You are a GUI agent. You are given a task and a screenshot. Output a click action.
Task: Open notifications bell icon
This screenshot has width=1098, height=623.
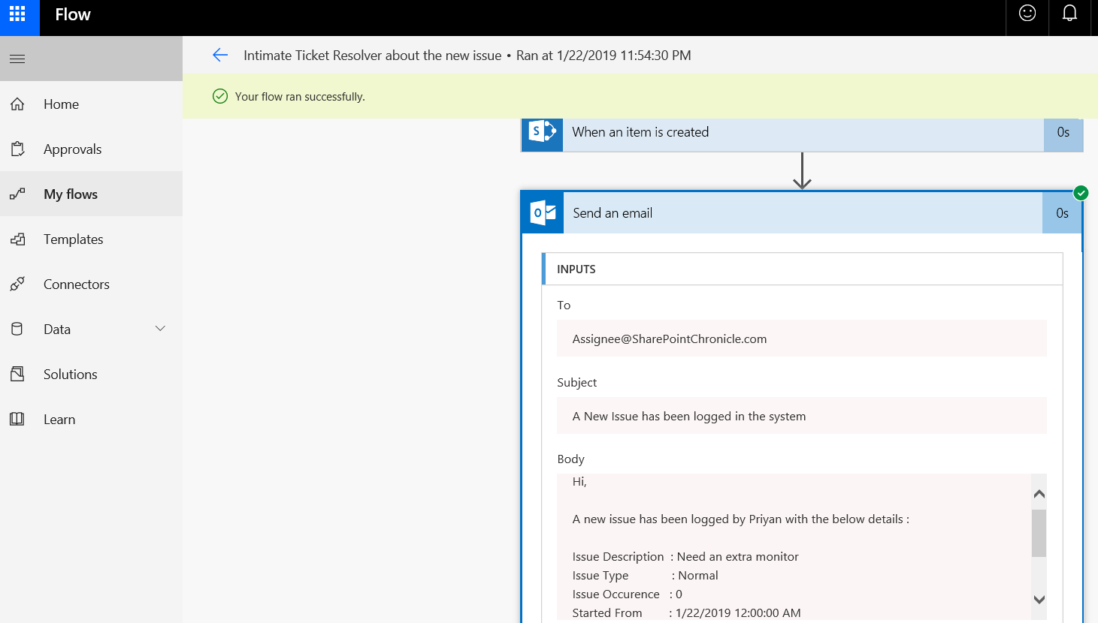(x=1069, y=14)
